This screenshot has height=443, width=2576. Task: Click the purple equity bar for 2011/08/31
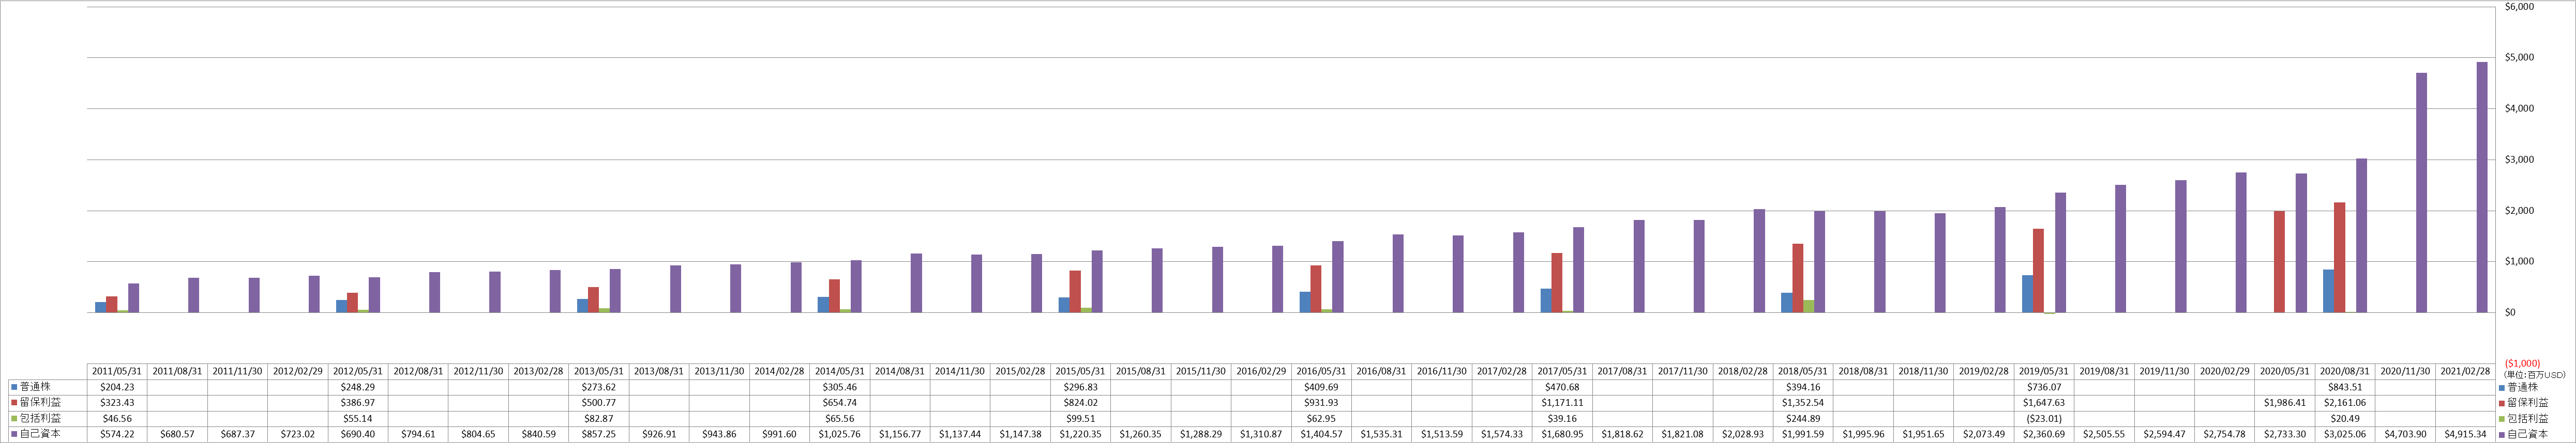(194, 295)
